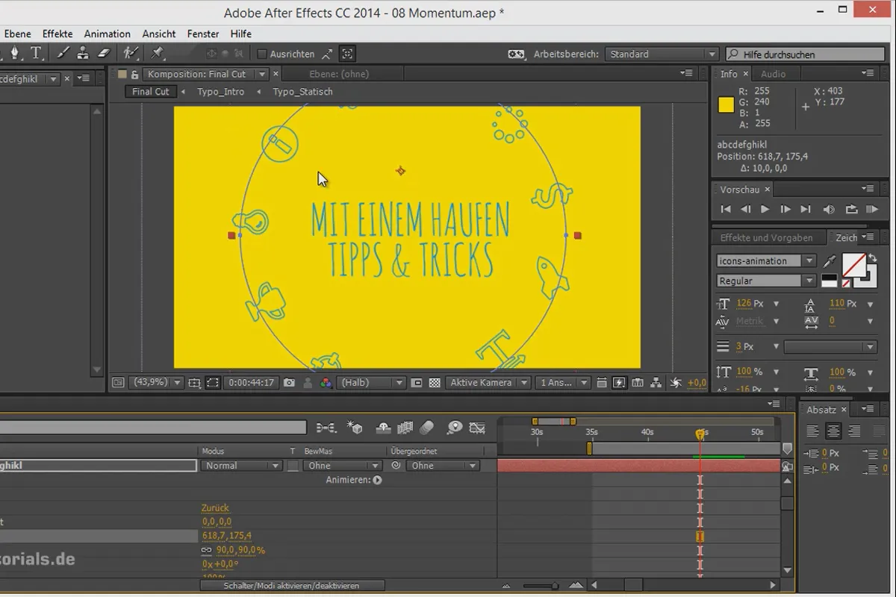Screen dimensions: 896x597
Task: Open comp flowchart icon in viewer
Action: (x=656, y=383)
